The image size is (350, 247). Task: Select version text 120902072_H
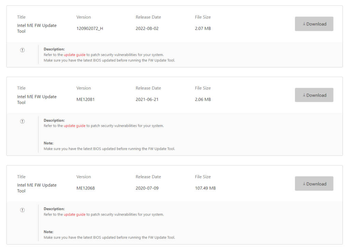point(90,28)
